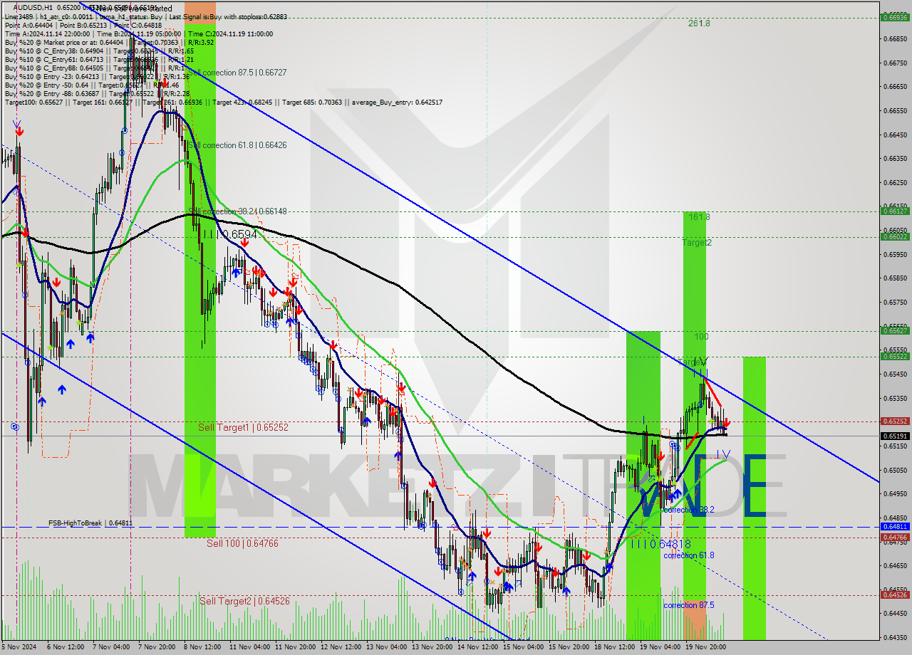This screenshot has width=912, height=655.
Task: Click the 'FSB-HighToBreak | 0.64811' label
Action: click(90, 523)
